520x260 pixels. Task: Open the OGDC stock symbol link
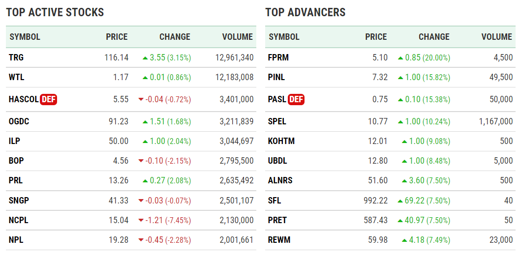point(19,121)
